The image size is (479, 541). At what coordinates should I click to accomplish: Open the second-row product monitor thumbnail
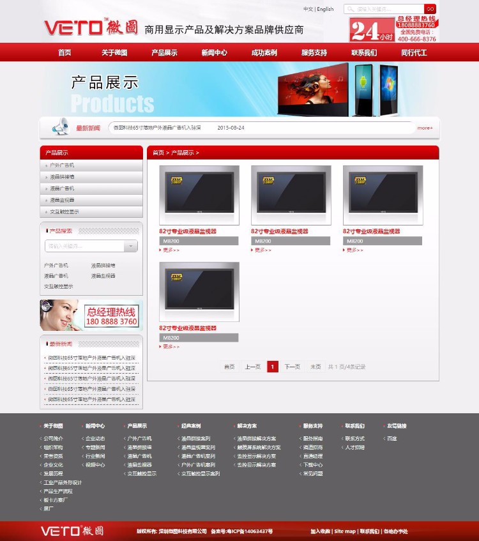pos(199,292)
